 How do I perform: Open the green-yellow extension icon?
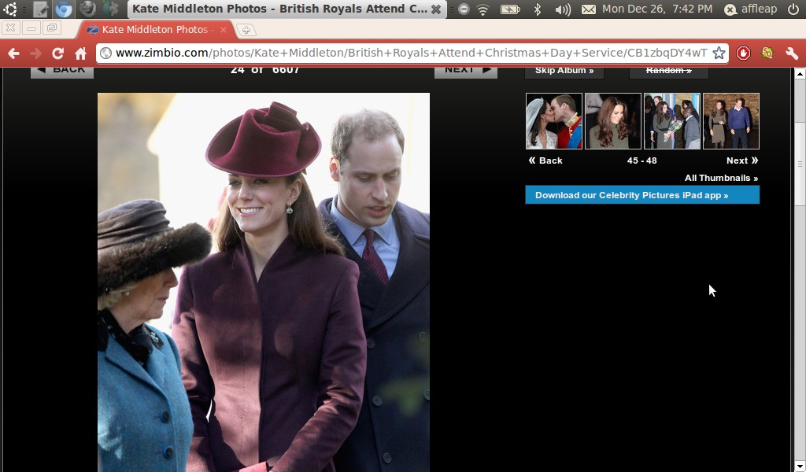pos(767,53)
